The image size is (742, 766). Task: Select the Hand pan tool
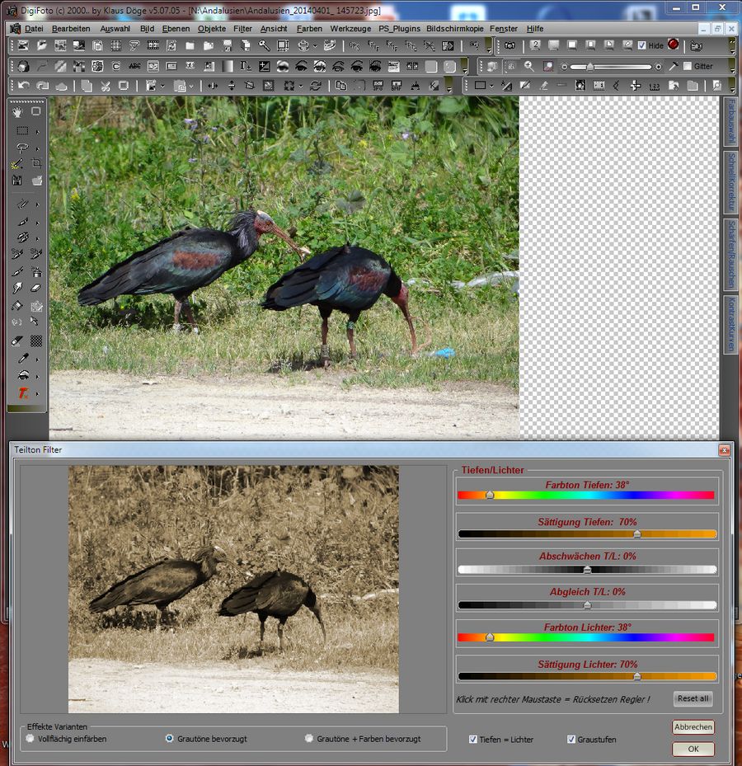tap(18, 112)
